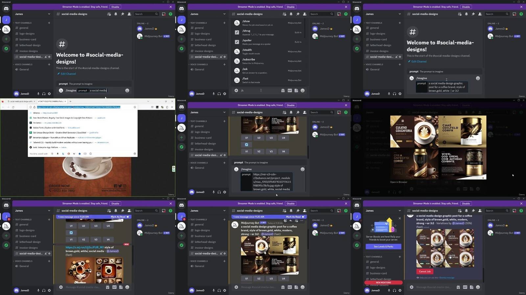The height and width of the screenshot is (295, 526).
Task: Open the browser hamburger menu
Action: (172, 107)
